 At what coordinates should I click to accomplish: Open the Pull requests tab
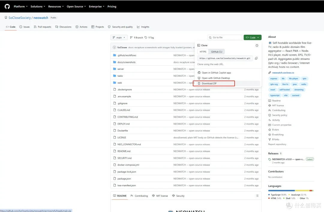(42, 27)
